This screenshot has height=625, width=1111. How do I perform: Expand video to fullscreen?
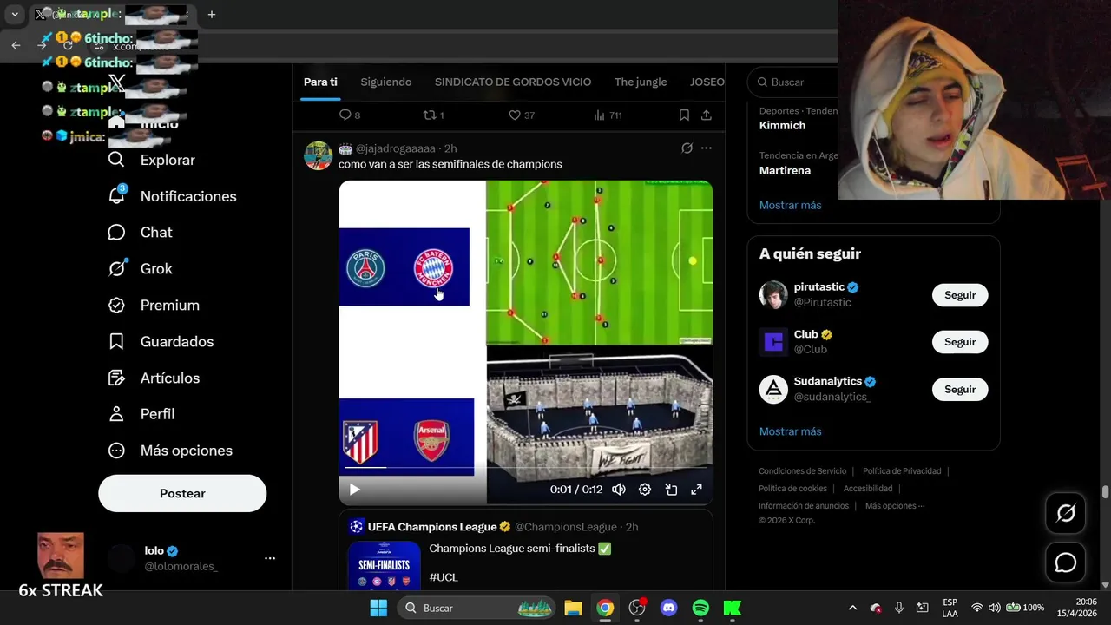coord(696,490)
